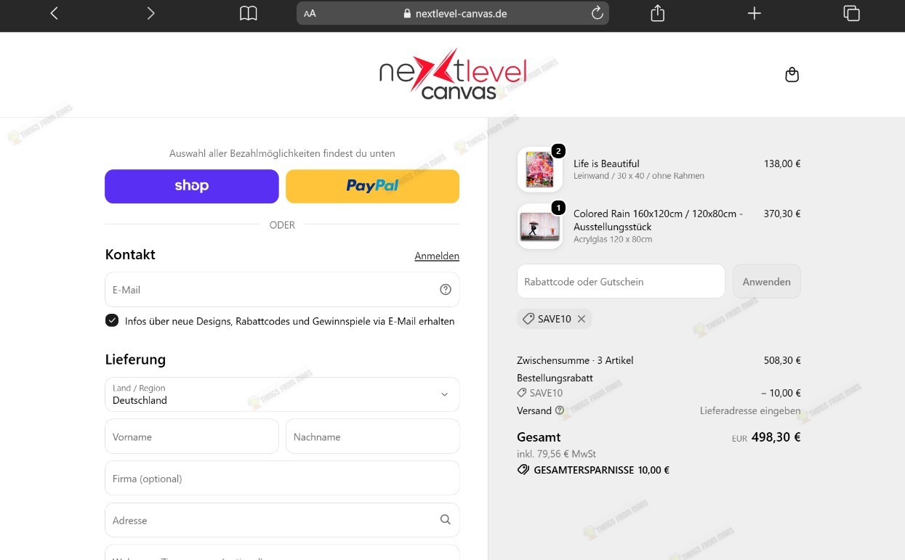
Task: Focus the Nachname input field
Action: pos(373,437)
